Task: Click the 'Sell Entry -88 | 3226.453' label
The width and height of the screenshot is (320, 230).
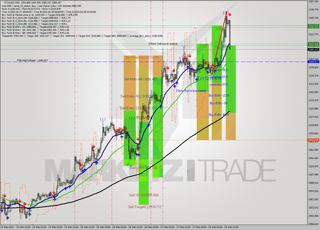Action: coord(140,79)
